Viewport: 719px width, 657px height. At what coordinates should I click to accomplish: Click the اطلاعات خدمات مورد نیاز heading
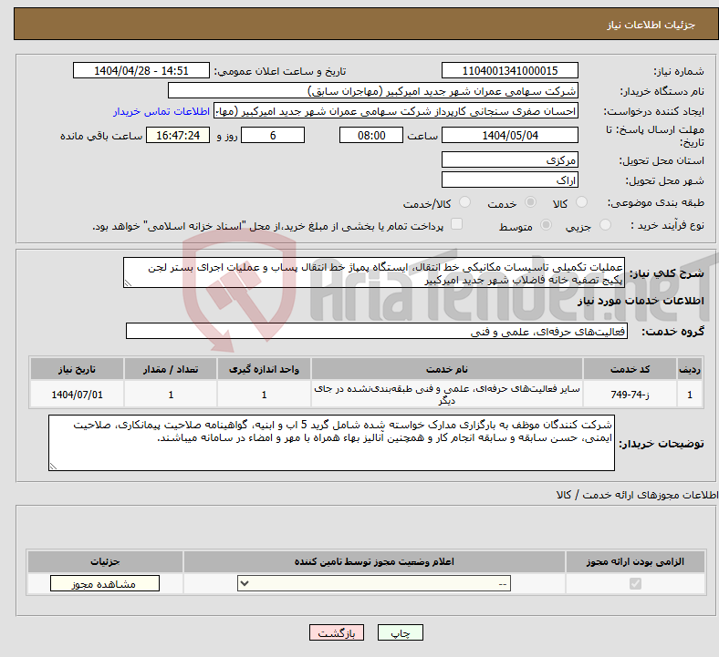641,301
